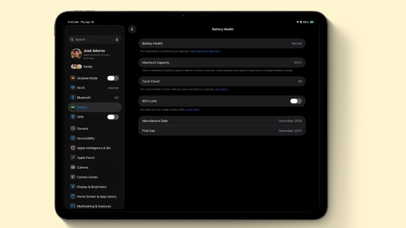Viewport: 406px width, 228px height.
Task: Open Control Center settings
Action: pos(95,177)
